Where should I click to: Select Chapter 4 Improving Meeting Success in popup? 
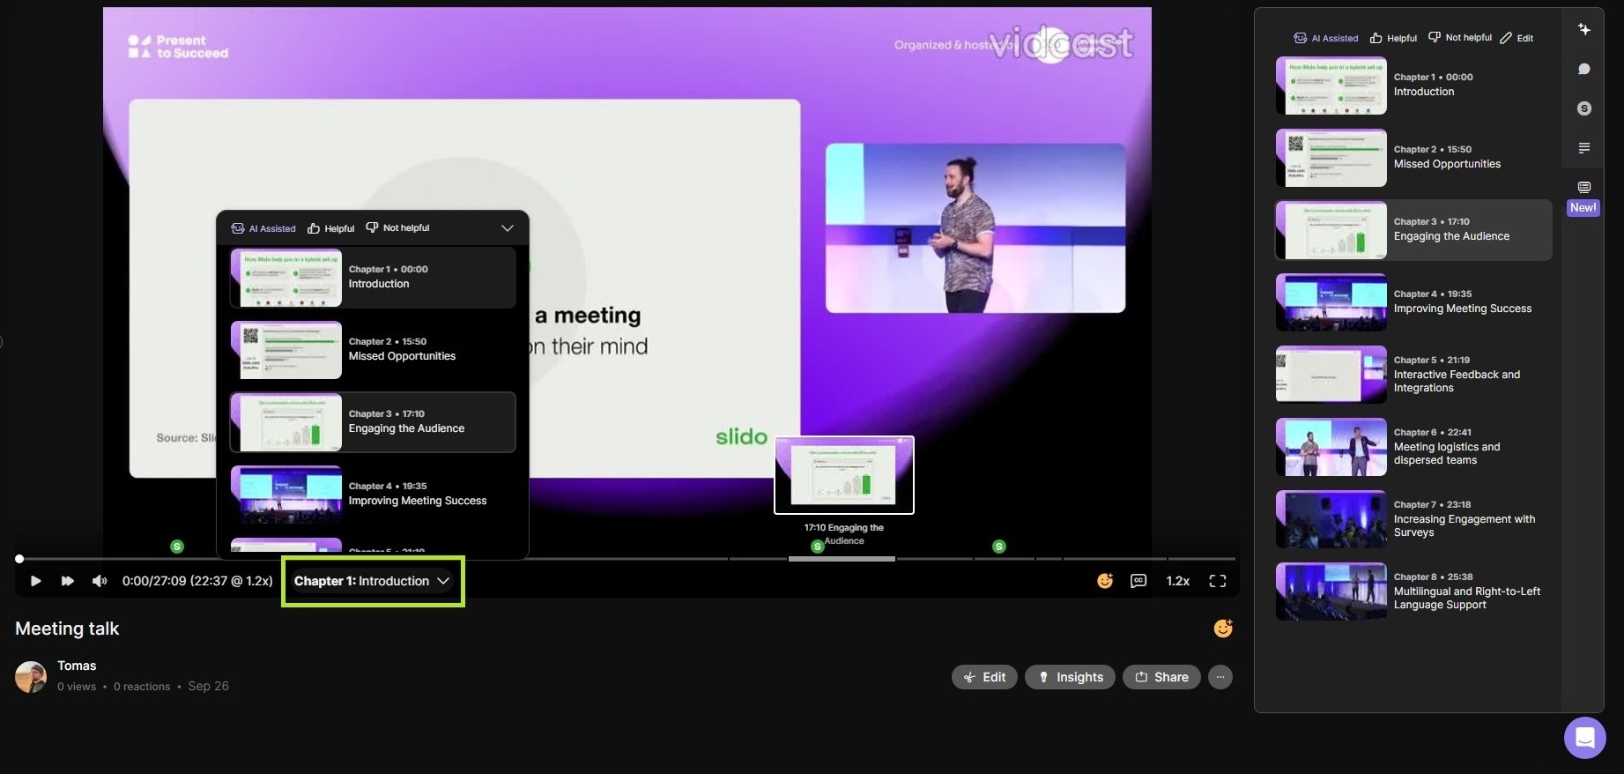pyautogui.click(x=373, y=494)
